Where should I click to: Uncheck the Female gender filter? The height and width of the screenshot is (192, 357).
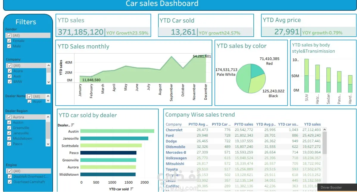click(x=9, y=41)
